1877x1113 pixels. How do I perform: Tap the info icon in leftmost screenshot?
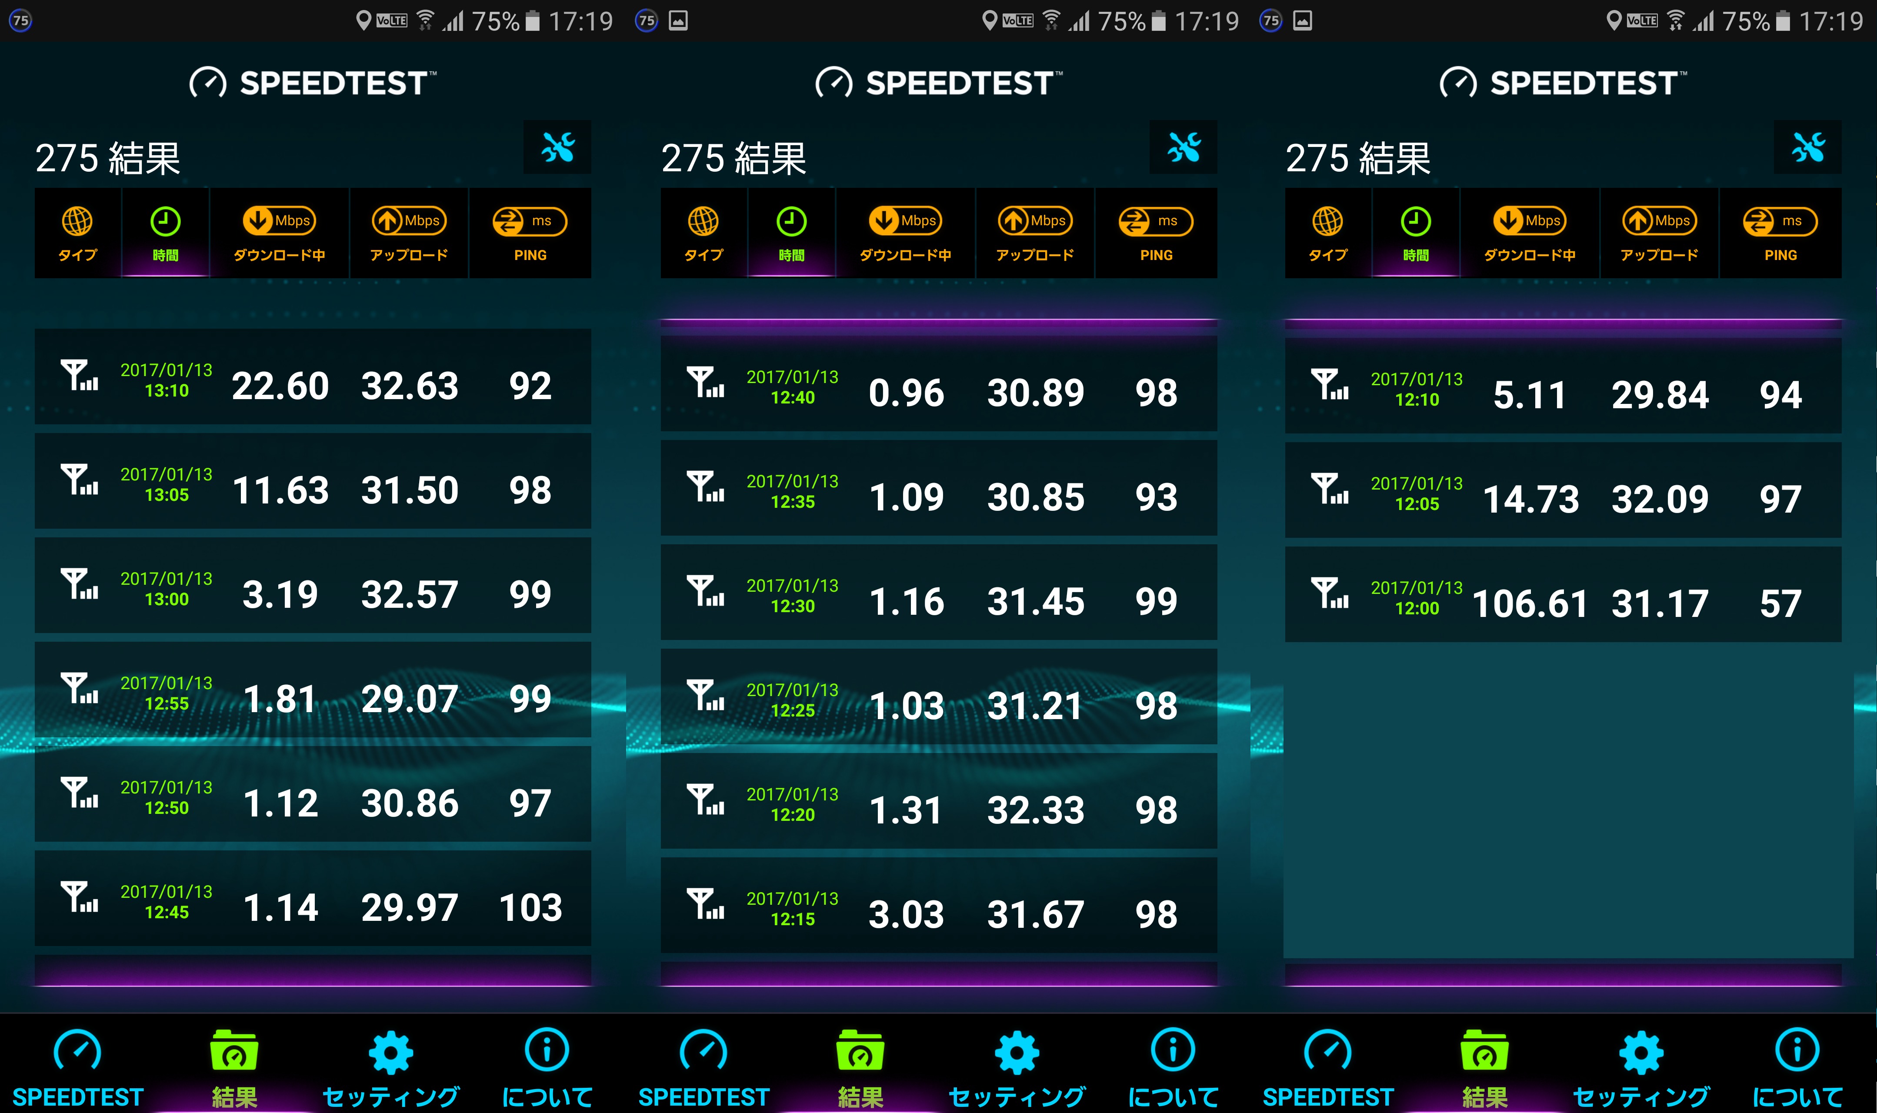pos(547,1050)
